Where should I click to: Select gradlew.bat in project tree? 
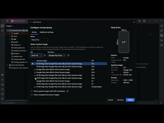click(x=18, y=56)
